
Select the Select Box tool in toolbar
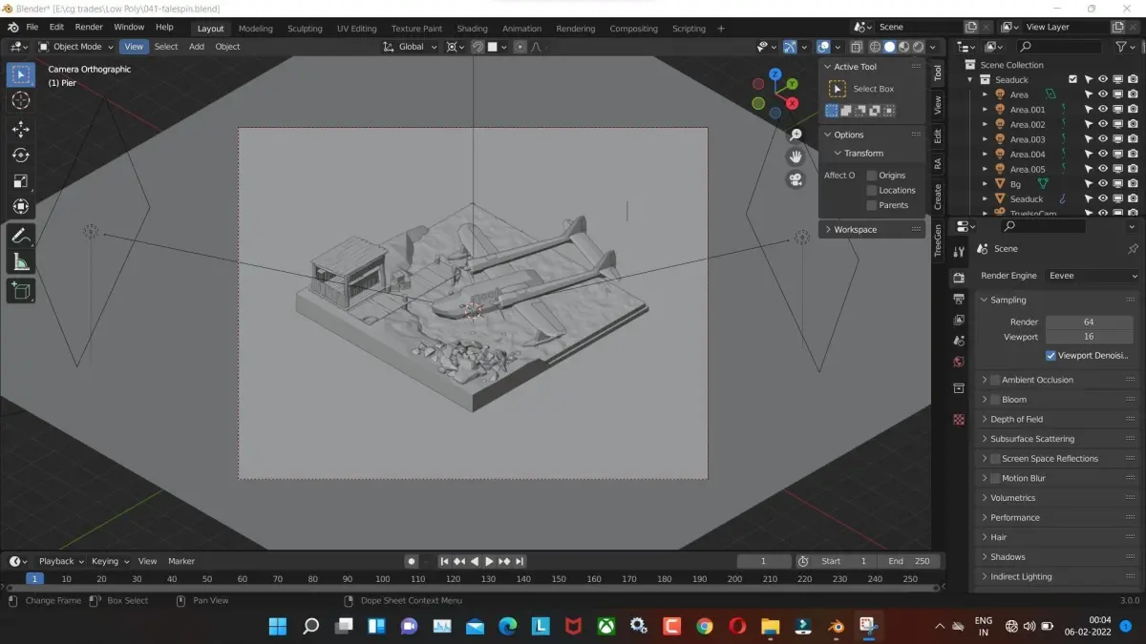[21, 74]
